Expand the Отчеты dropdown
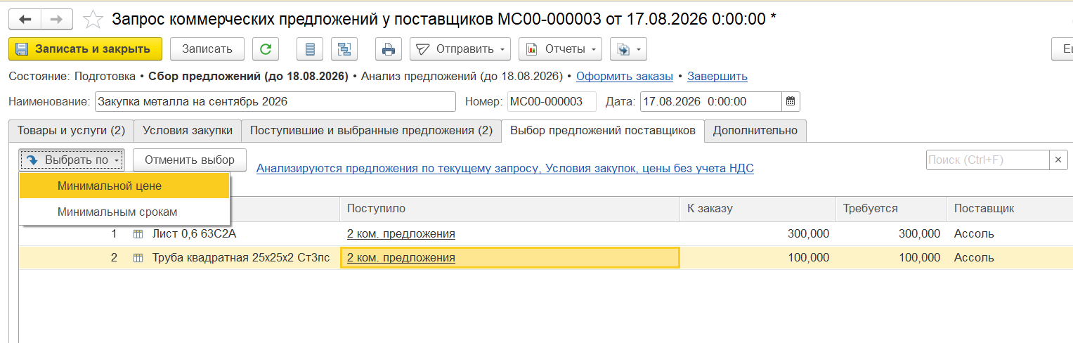The height and width of the screenshot is (343, 1073). (x=561, y=49)
